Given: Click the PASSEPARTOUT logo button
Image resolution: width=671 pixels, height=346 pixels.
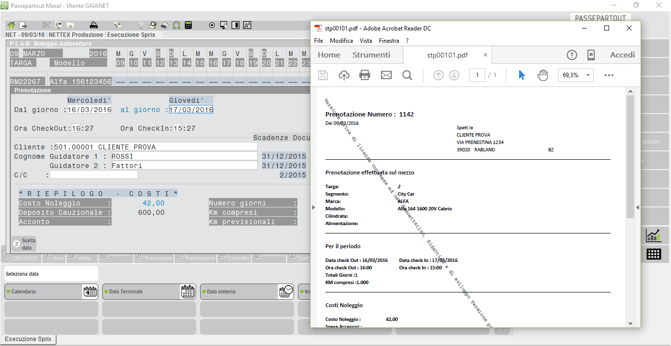Looking at the screenshot, I should 601,18.
